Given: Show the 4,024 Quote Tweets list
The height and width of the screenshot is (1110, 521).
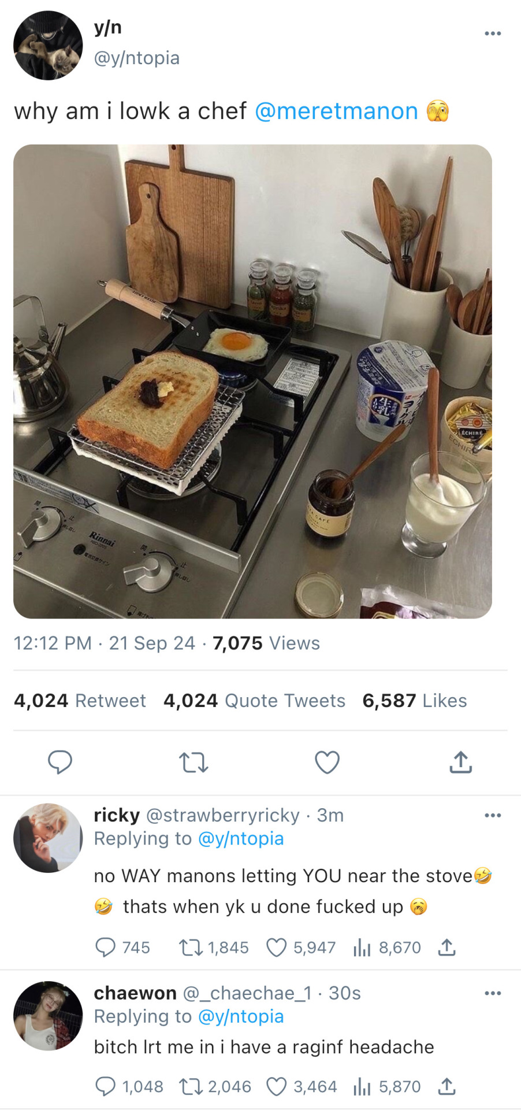Looking at the screenshot, I should [x=254, y=701].
